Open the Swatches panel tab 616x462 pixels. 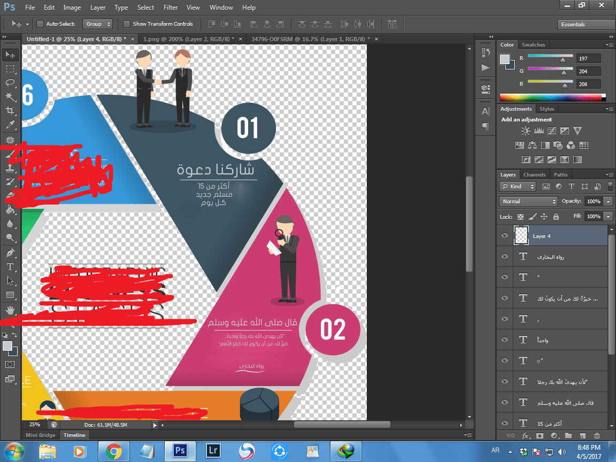(533, 45)
